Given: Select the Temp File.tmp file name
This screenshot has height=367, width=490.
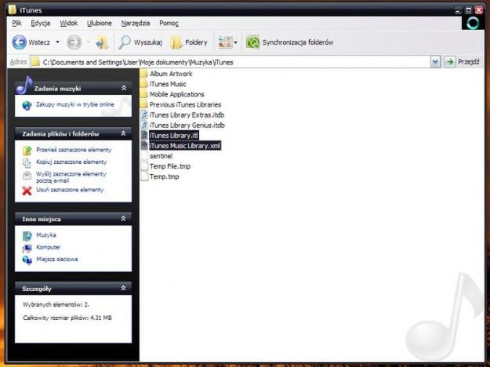Looking at the screenshot, I should tap(170, 166).
